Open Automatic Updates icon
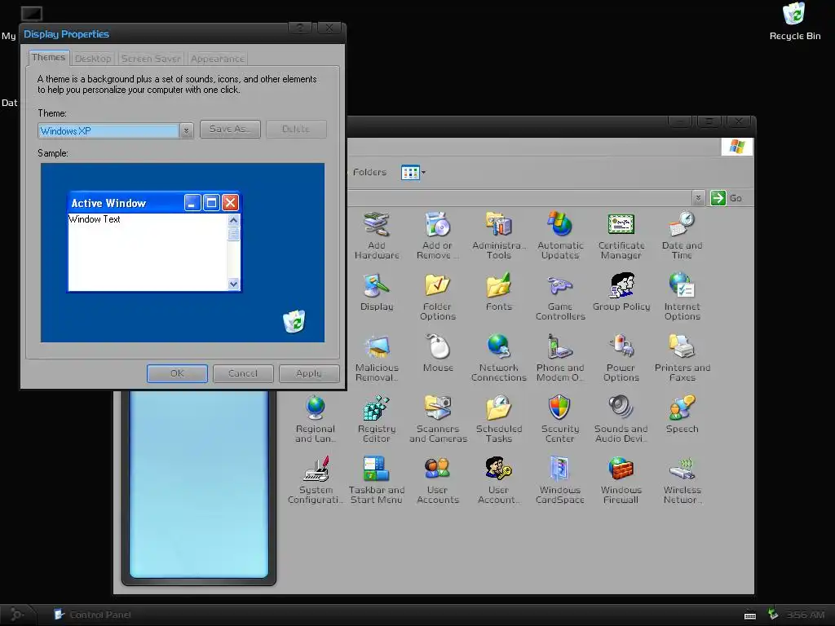835x626 pixels. 560,235
